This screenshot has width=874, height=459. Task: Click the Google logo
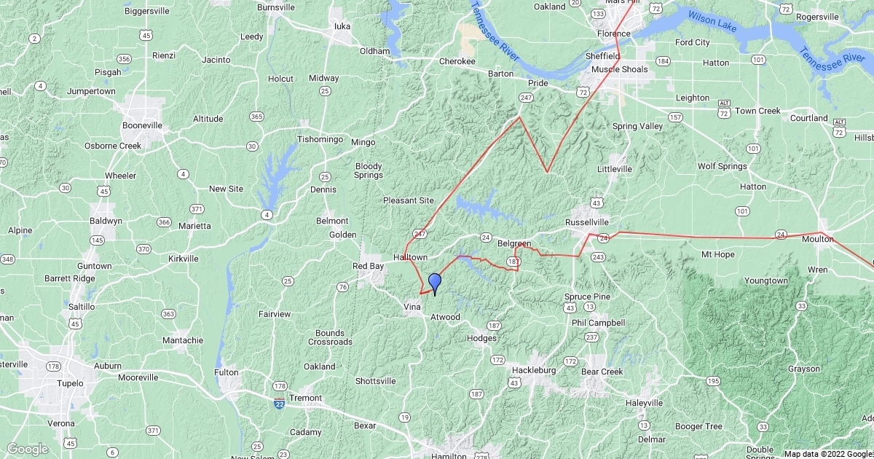(x=27, y=449)
